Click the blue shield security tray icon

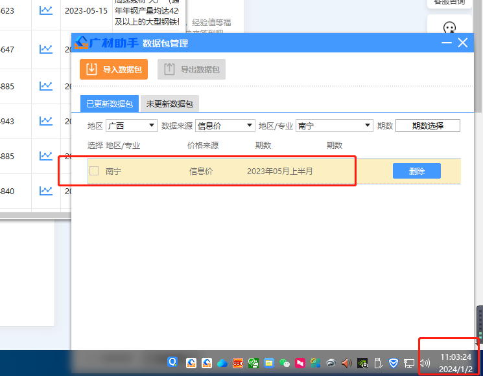point(394,363)
